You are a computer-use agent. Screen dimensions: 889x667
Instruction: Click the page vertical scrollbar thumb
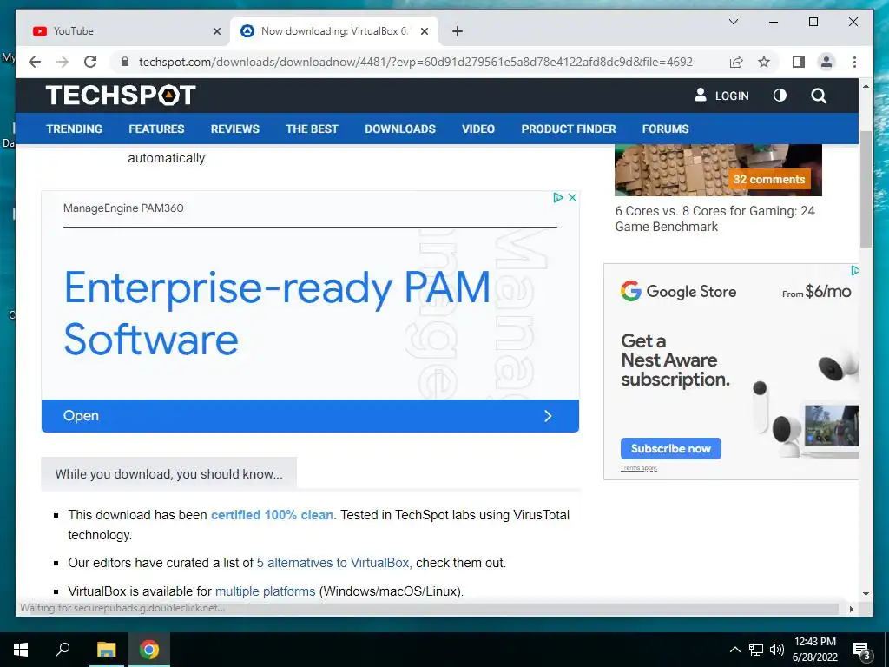[866, 188]
